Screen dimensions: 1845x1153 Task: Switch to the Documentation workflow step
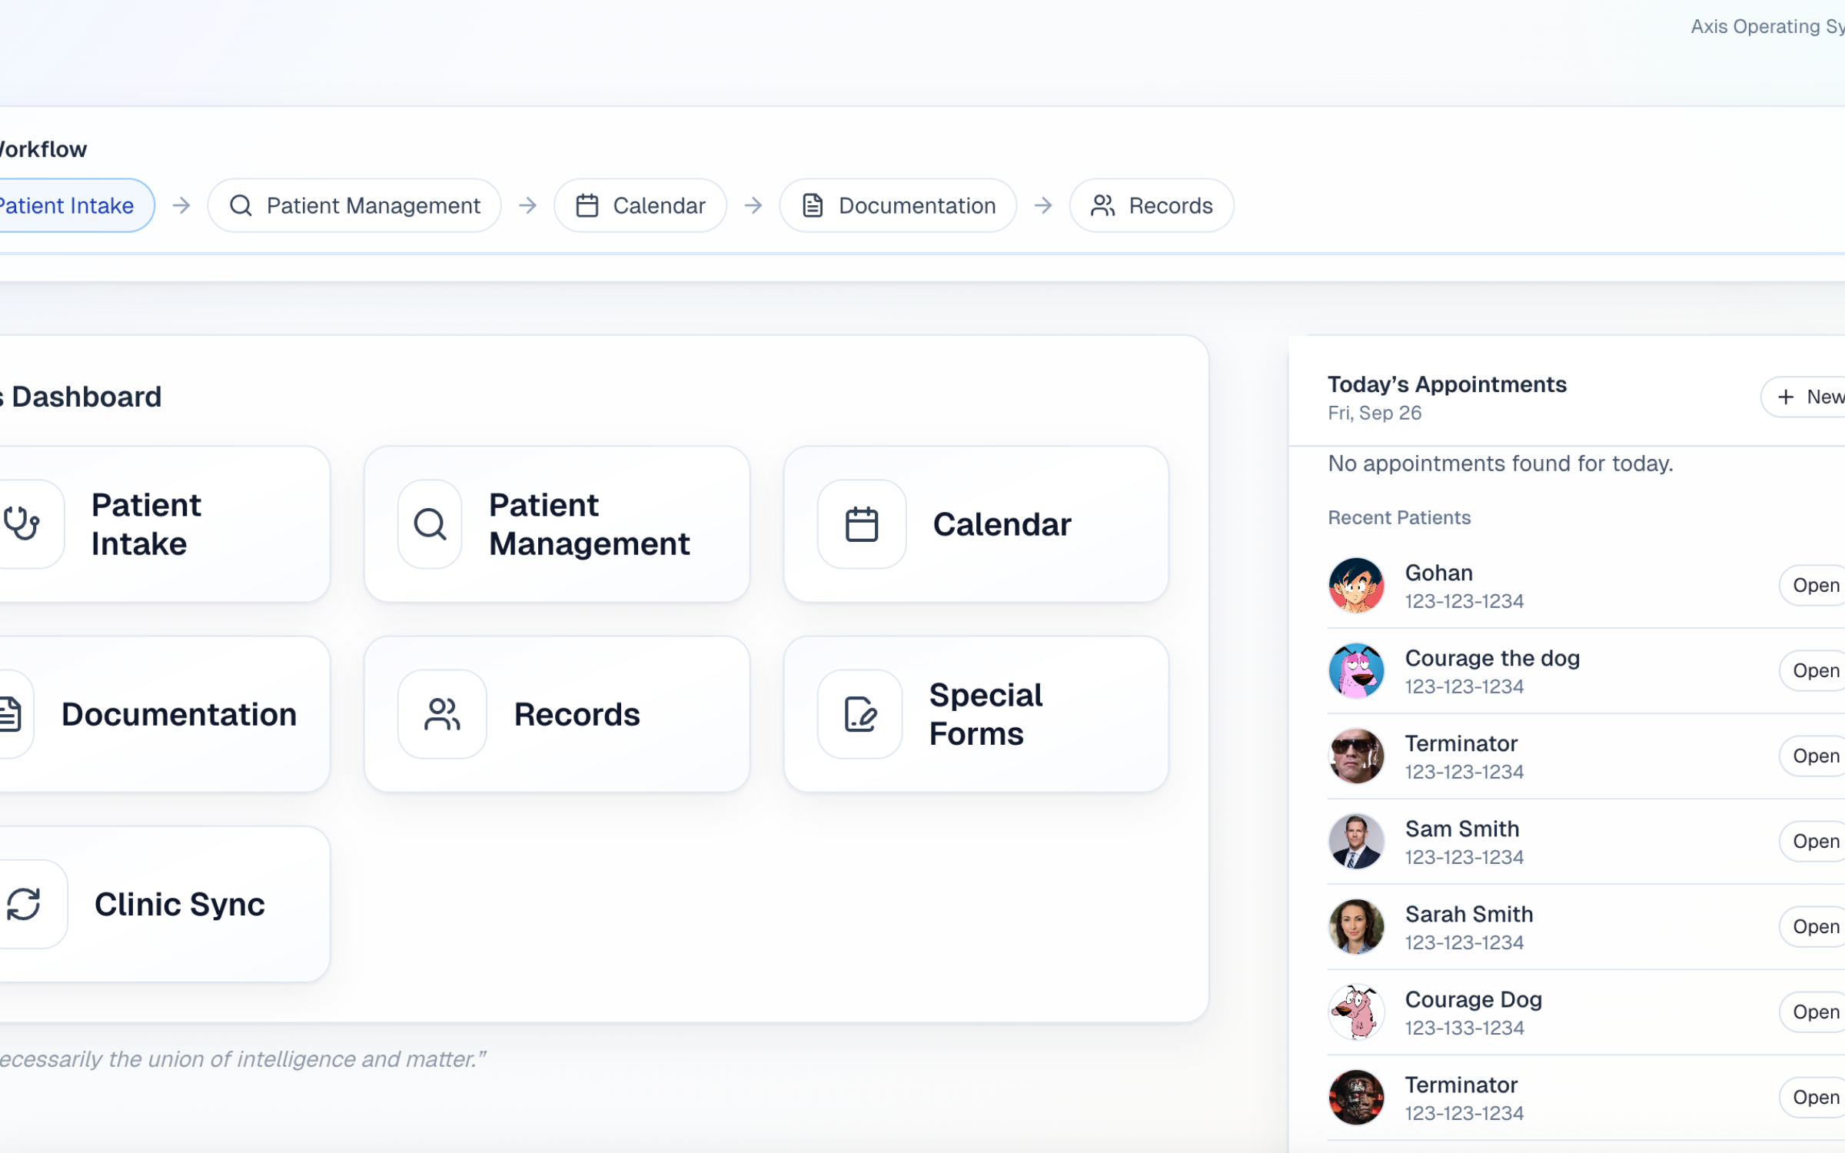(x=898, y=205)
